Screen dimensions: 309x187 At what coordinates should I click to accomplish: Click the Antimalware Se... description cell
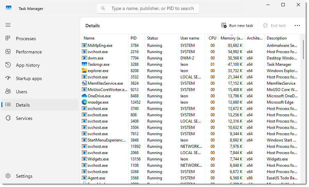click(282, 45)
